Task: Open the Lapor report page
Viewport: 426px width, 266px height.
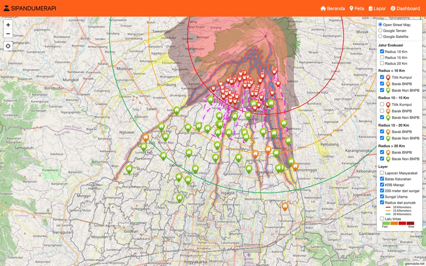Action: click(x=377, y=9)
